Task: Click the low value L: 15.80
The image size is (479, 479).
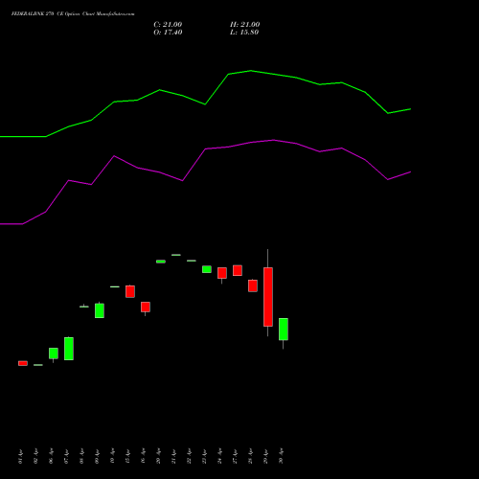Action: (244, 32)
